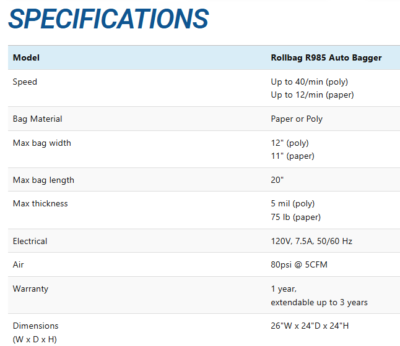
Task: Select the '120V, 7.5A, 50/60 Hz' value
Action: 311,241
